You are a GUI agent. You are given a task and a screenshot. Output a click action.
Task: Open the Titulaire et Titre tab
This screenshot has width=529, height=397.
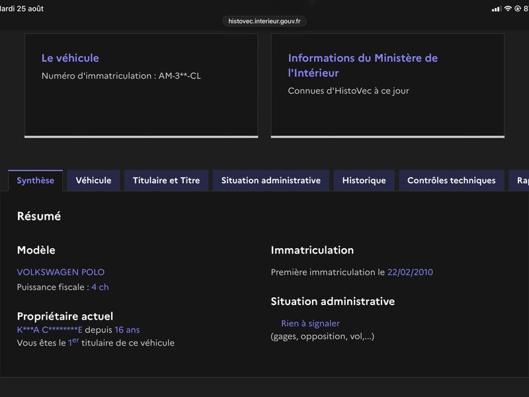pyautogui.click(x=167, y=181)
